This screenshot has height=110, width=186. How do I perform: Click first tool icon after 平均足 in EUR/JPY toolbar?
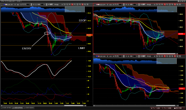[64, 5]
